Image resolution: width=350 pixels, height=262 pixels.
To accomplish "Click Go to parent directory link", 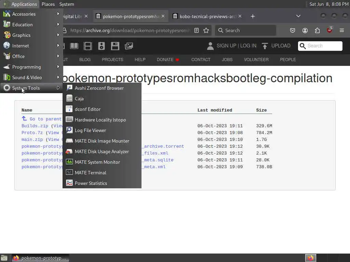I will pyautogui.click(x=42, y=119).
